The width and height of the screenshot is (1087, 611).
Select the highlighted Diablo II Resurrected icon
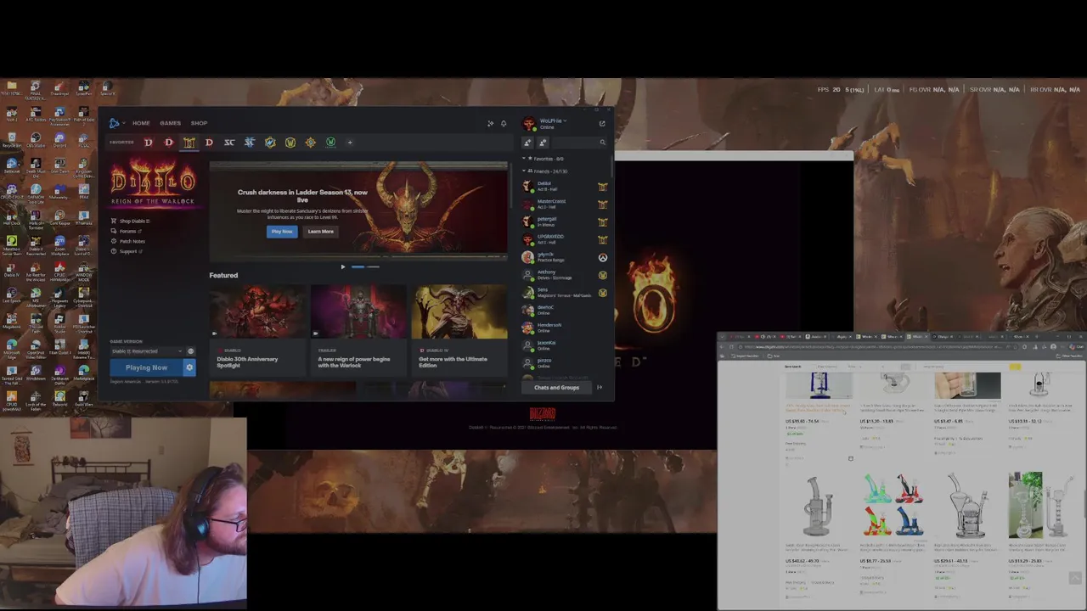[189, 143]
